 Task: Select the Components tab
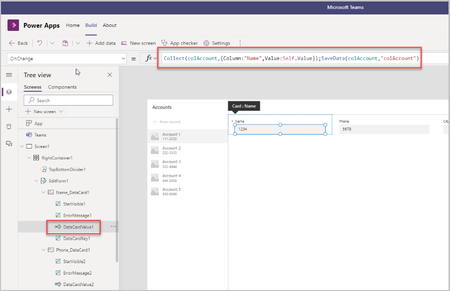click(x=62, y=87)
